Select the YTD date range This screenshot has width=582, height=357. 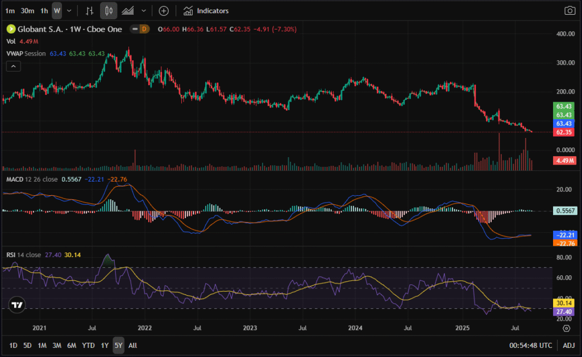(x=88, y=345)
